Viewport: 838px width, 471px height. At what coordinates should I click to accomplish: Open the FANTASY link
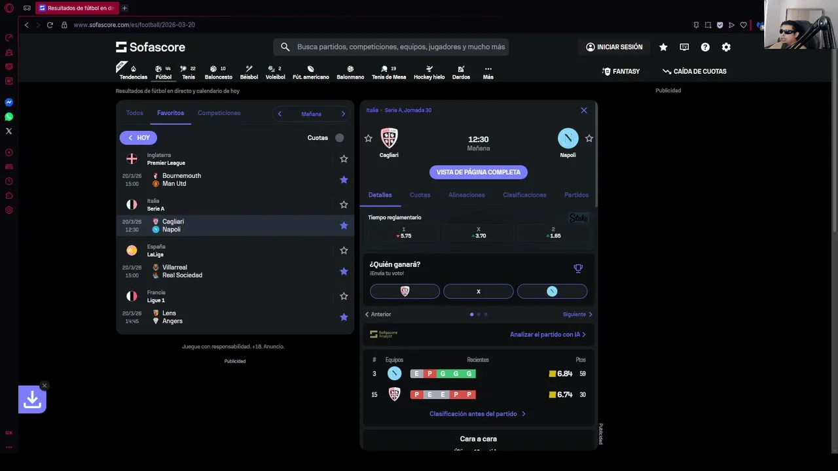point(621,71)
